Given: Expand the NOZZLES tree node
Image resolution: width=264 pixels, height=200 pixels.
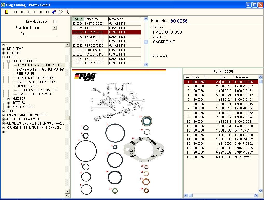Looking at the screenshot, I should 8,103.
